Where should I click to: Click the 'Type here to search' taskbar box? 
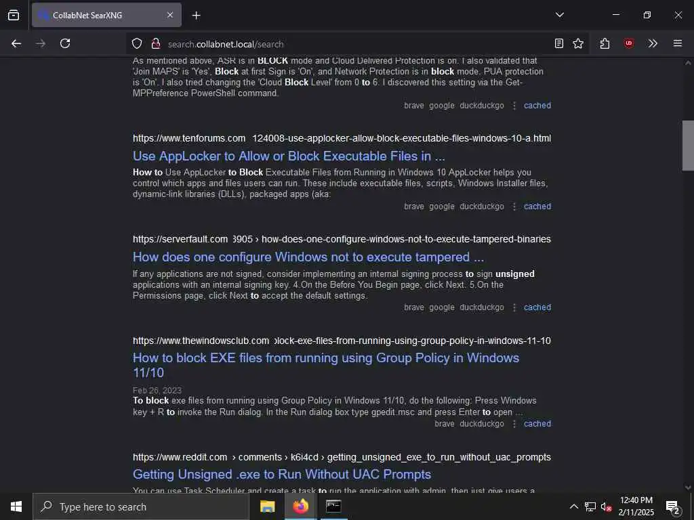tap(141, 506)
